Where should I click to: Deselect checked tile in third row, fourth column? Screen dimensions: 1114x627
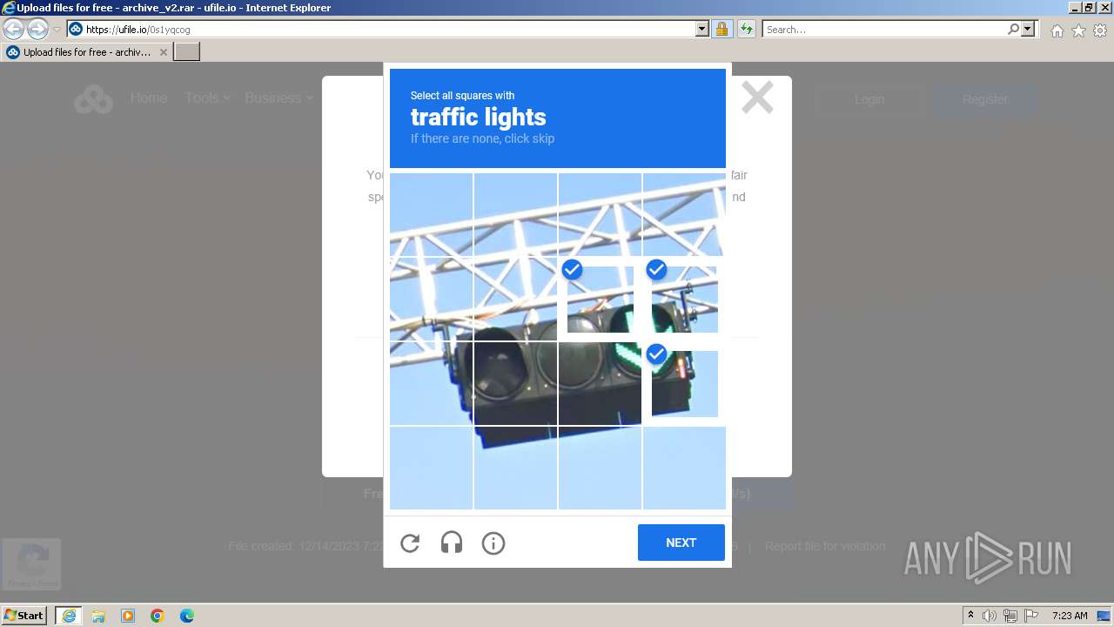[684, 383]
